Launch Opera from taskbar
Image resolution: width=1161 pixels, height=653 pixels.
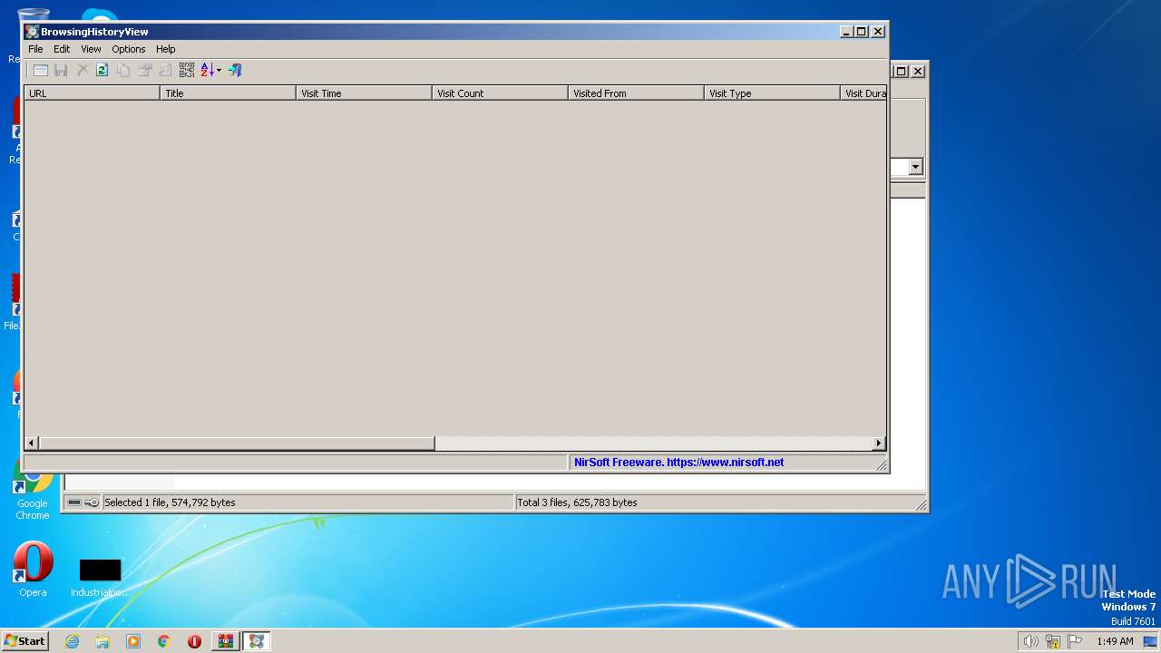coord(194,641)
